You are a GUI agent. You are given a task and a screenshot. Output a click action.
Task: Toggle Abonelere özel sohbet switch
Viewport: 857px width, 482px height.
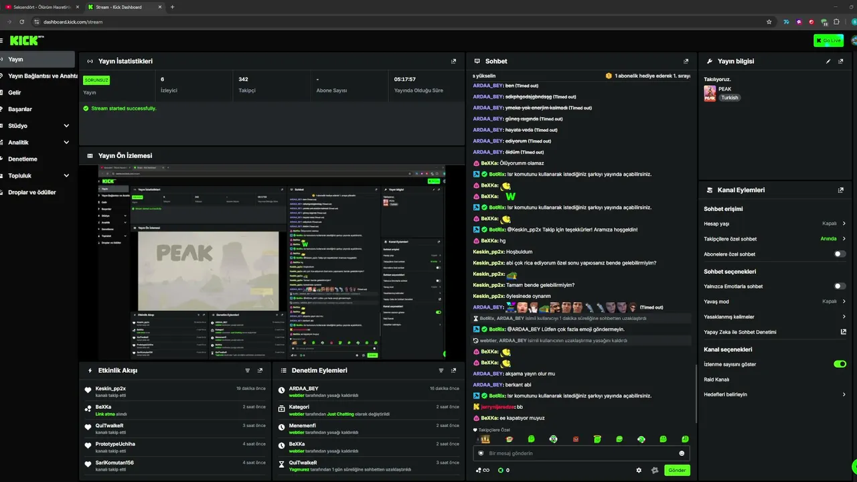pos(840,254)
